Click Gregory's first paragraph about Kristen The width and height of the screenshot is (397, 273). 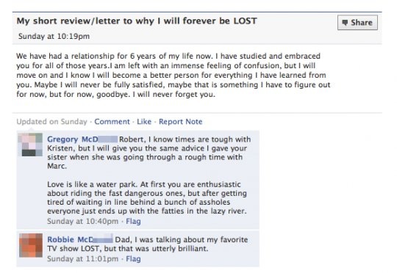pos(149,153)
